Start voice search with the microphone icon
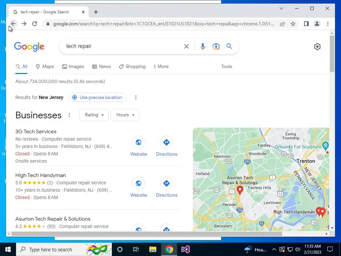 point(203,46)
